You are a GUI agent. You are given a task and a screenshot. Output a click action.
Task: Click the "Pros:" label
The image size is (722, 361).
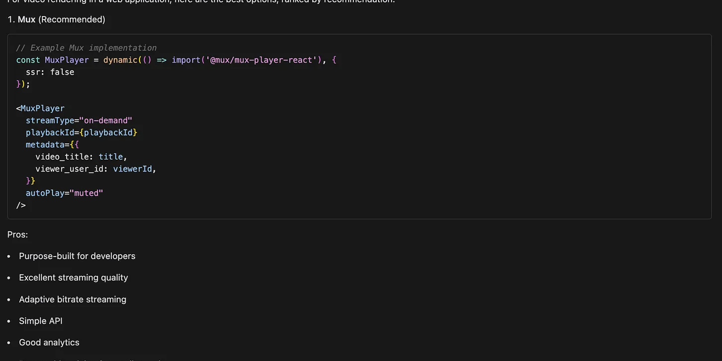tap(18, 235)
